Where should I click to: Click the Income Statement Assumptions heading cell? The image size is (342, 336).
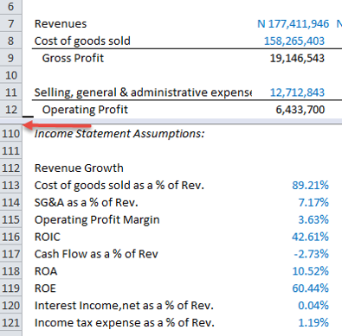[119, 134]
